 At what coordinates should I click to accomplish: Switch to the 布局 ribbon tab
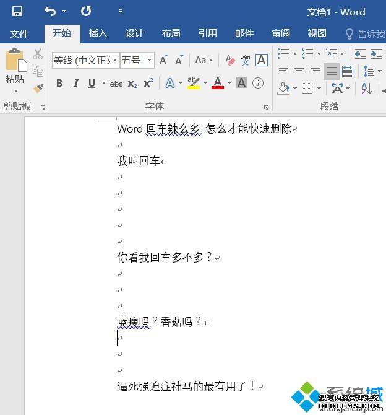pyautogui.click(x=171, y=33)
